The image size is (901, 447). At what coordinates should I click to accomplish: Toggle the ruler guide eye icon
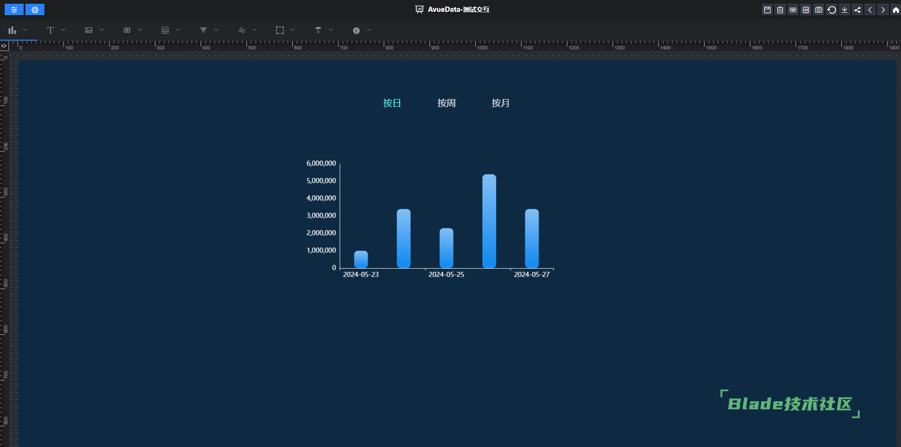(4, 46)
